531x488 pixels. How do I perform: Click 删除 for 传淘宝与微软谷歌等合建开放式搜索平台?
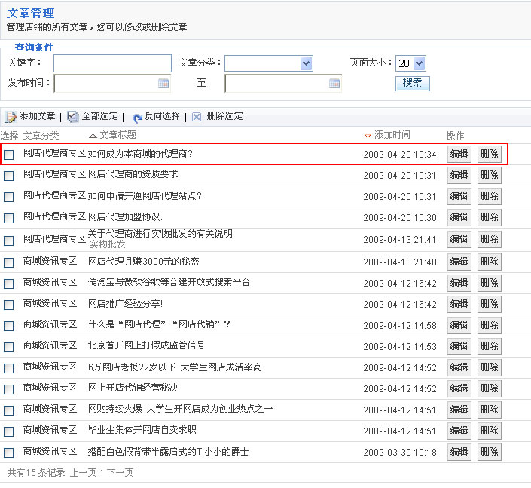tap(490, 283)
